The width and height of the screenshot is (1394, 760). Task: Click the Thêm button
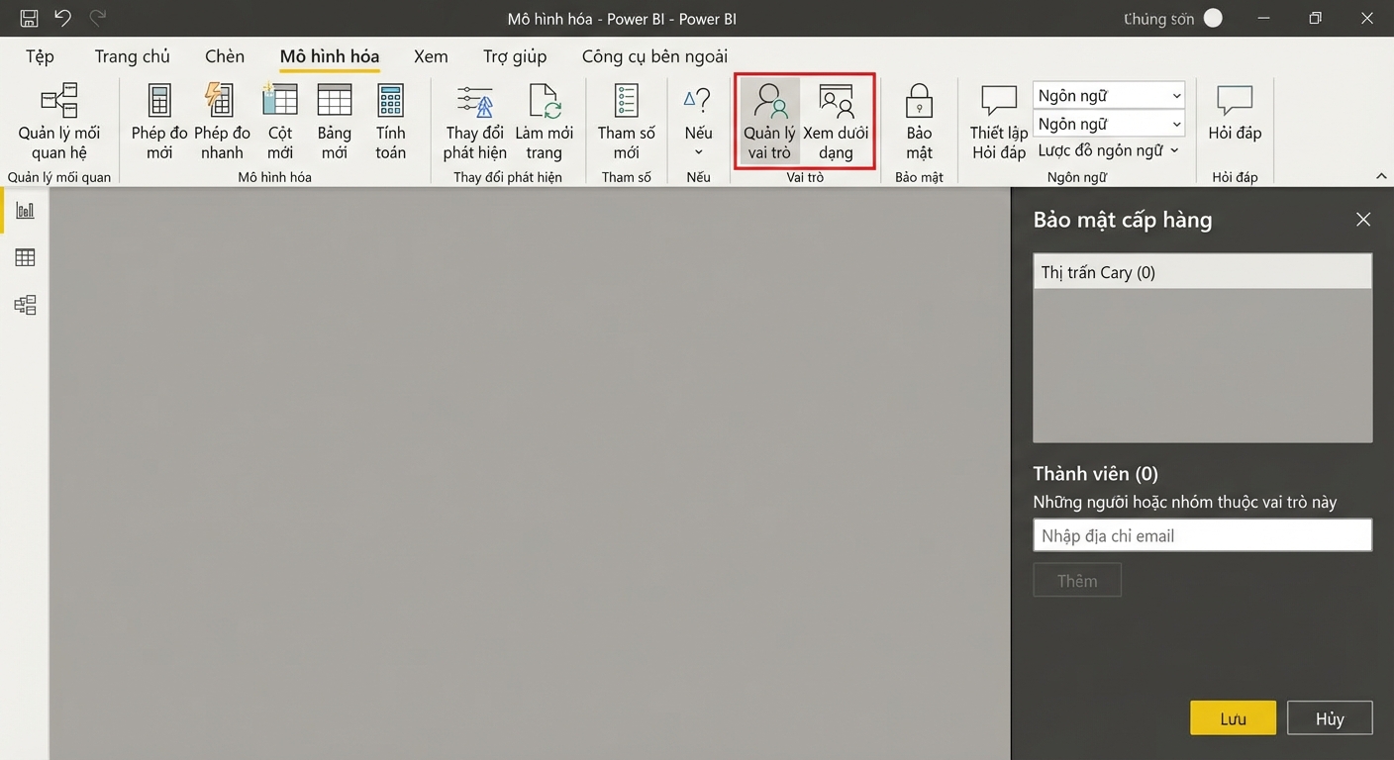[x=1077, y=581]
